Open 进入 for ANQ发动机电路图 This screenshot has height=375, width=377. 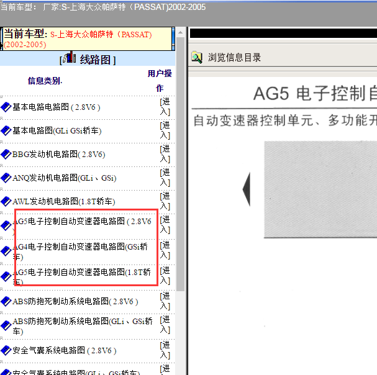coord(165,178)
